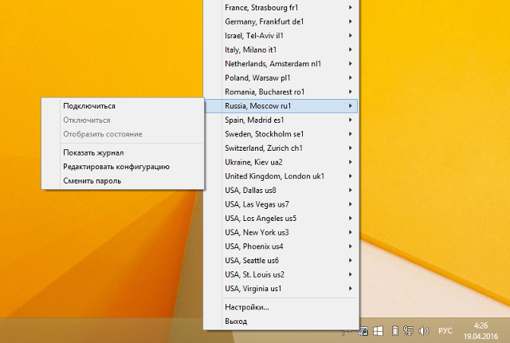The width and height of the screenshot is (510, 343).
Task: Expand Spain, Madrid es1 submenu arrow
Action: 351,120
